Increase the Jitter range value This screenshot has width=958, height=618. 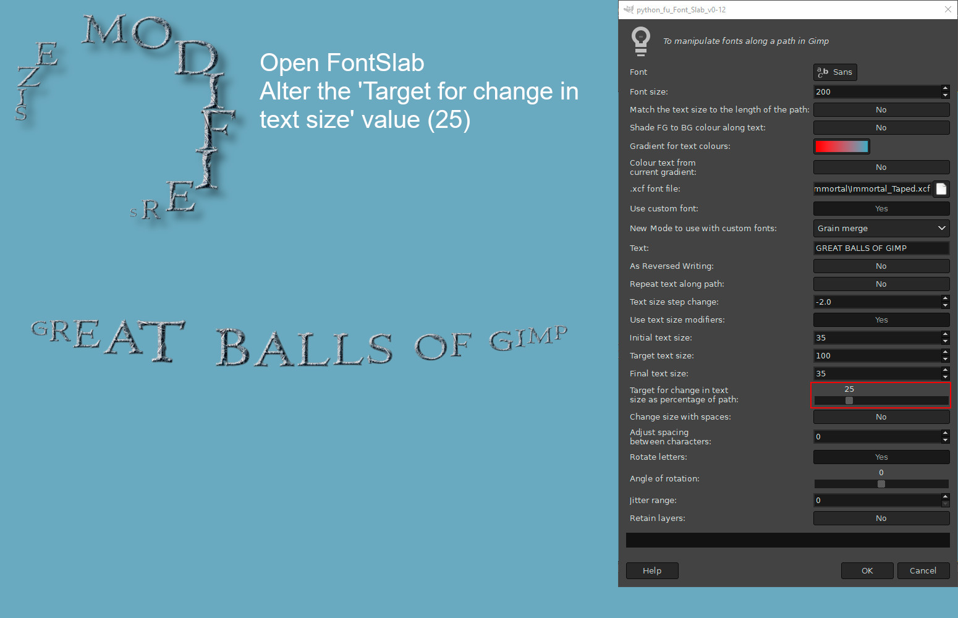point(945,497)
